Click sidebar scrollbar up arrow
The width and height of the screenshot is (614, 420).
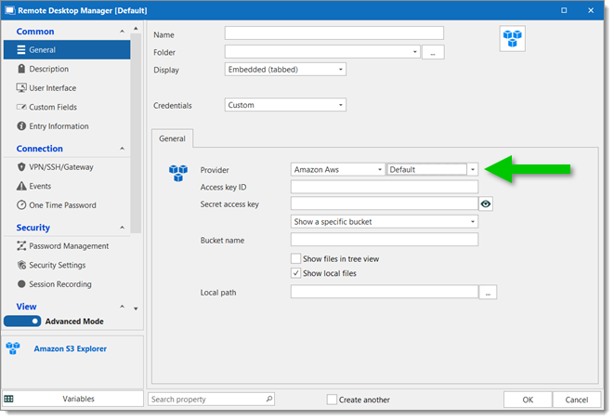pyautogui.click(x=136, y=28)
